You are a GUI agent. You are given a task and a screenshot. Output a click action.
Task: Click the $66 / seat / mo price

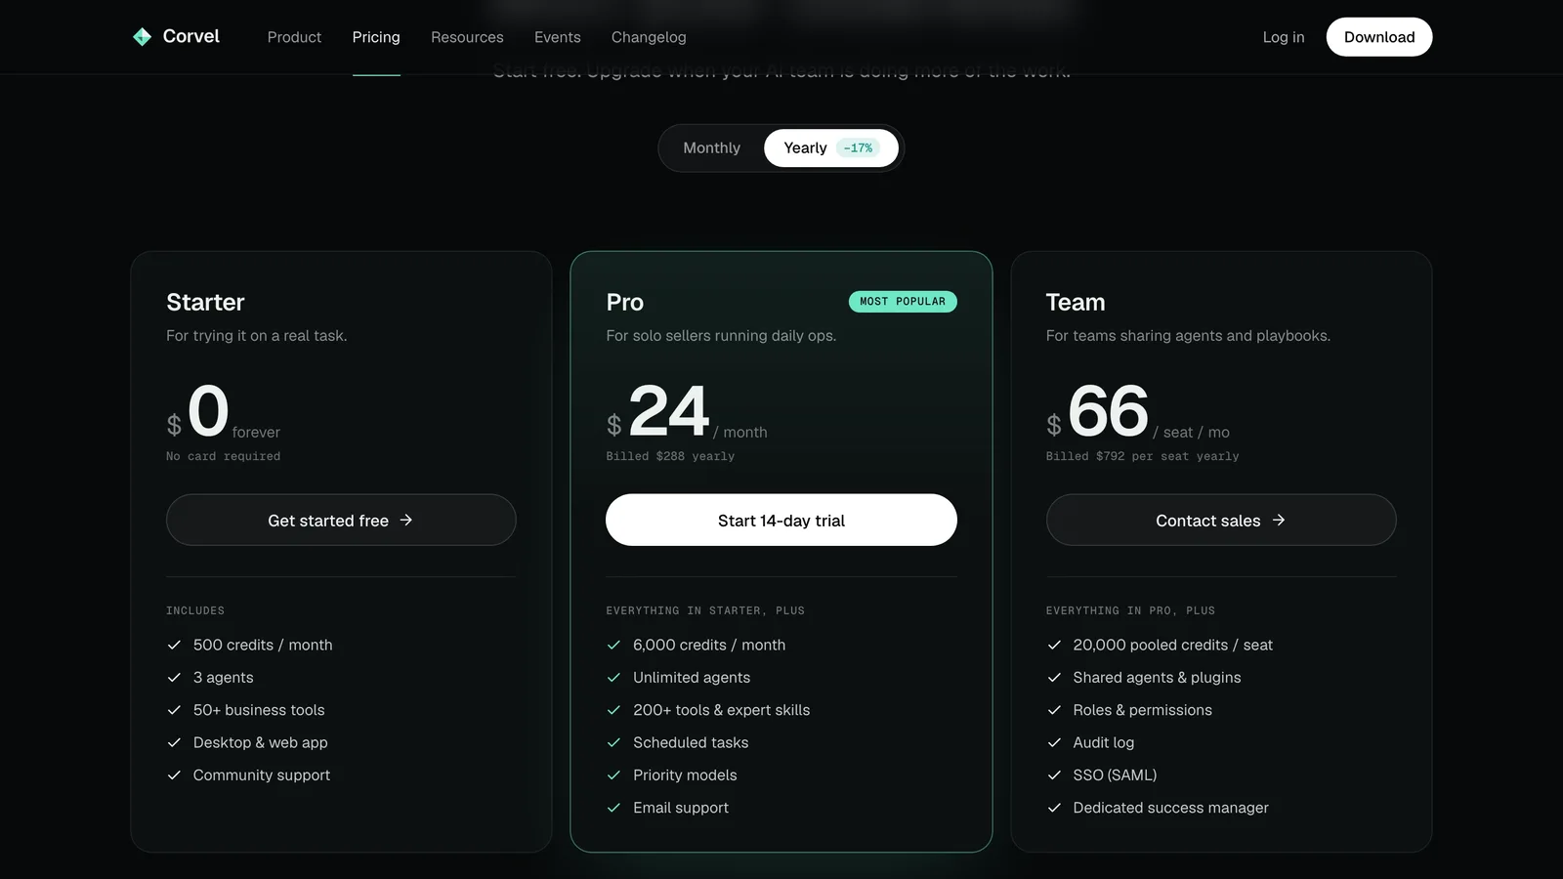1138,412
